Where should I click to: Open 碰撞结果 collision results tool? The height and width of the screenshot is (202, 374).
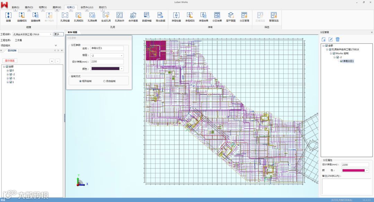pos(36,17)
